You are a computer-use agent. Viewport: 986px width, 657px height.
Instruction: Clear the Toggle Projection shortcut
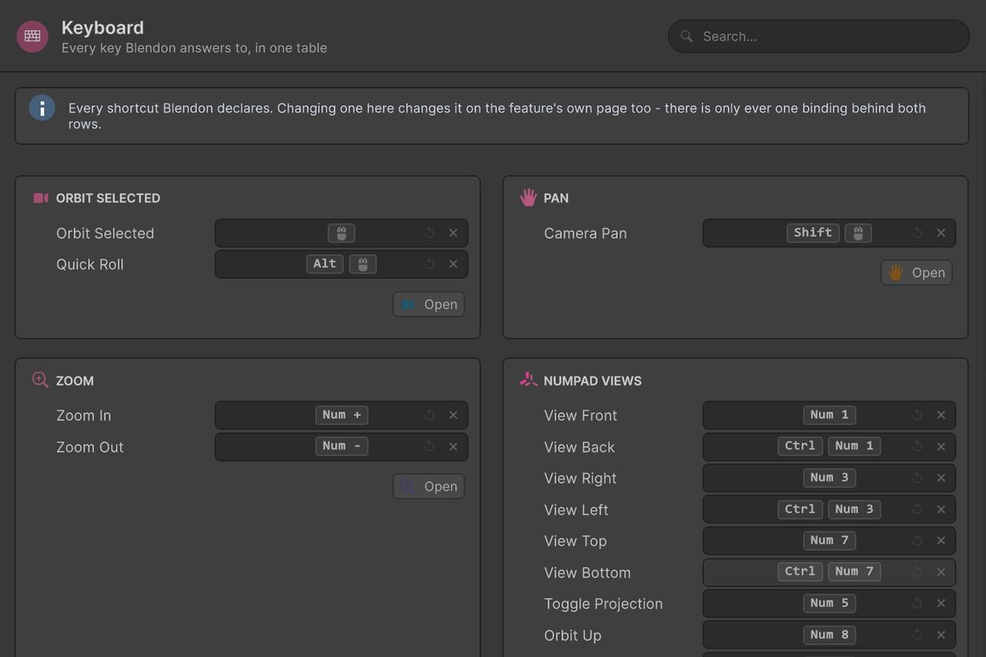(x=941, y=604)
